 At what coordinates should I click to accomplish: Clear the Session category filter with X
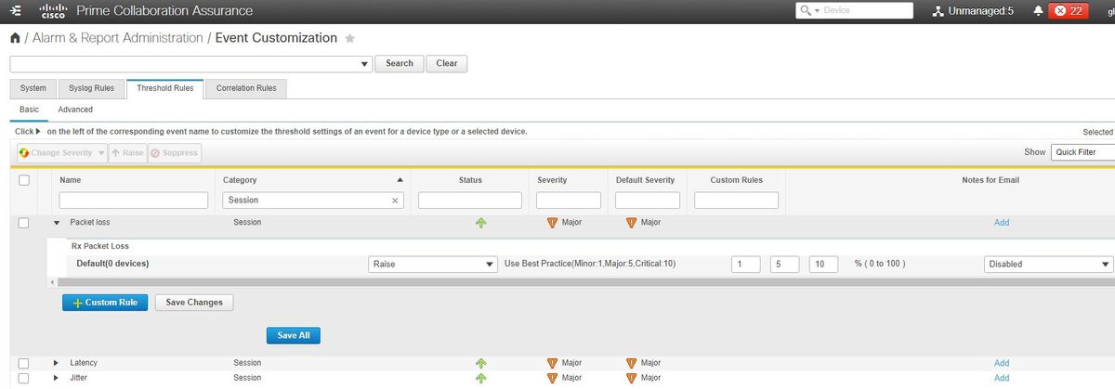tap(395, 201)
